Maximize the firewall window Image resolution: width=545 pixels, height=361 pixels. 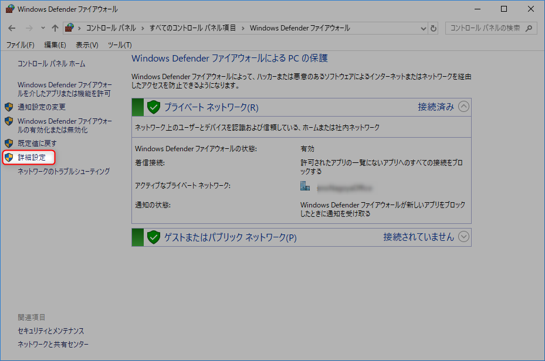click(x=503, y=9)
